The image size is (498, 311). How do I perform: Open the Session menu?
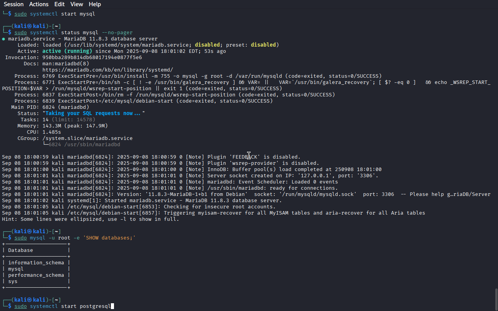[14, 4]
